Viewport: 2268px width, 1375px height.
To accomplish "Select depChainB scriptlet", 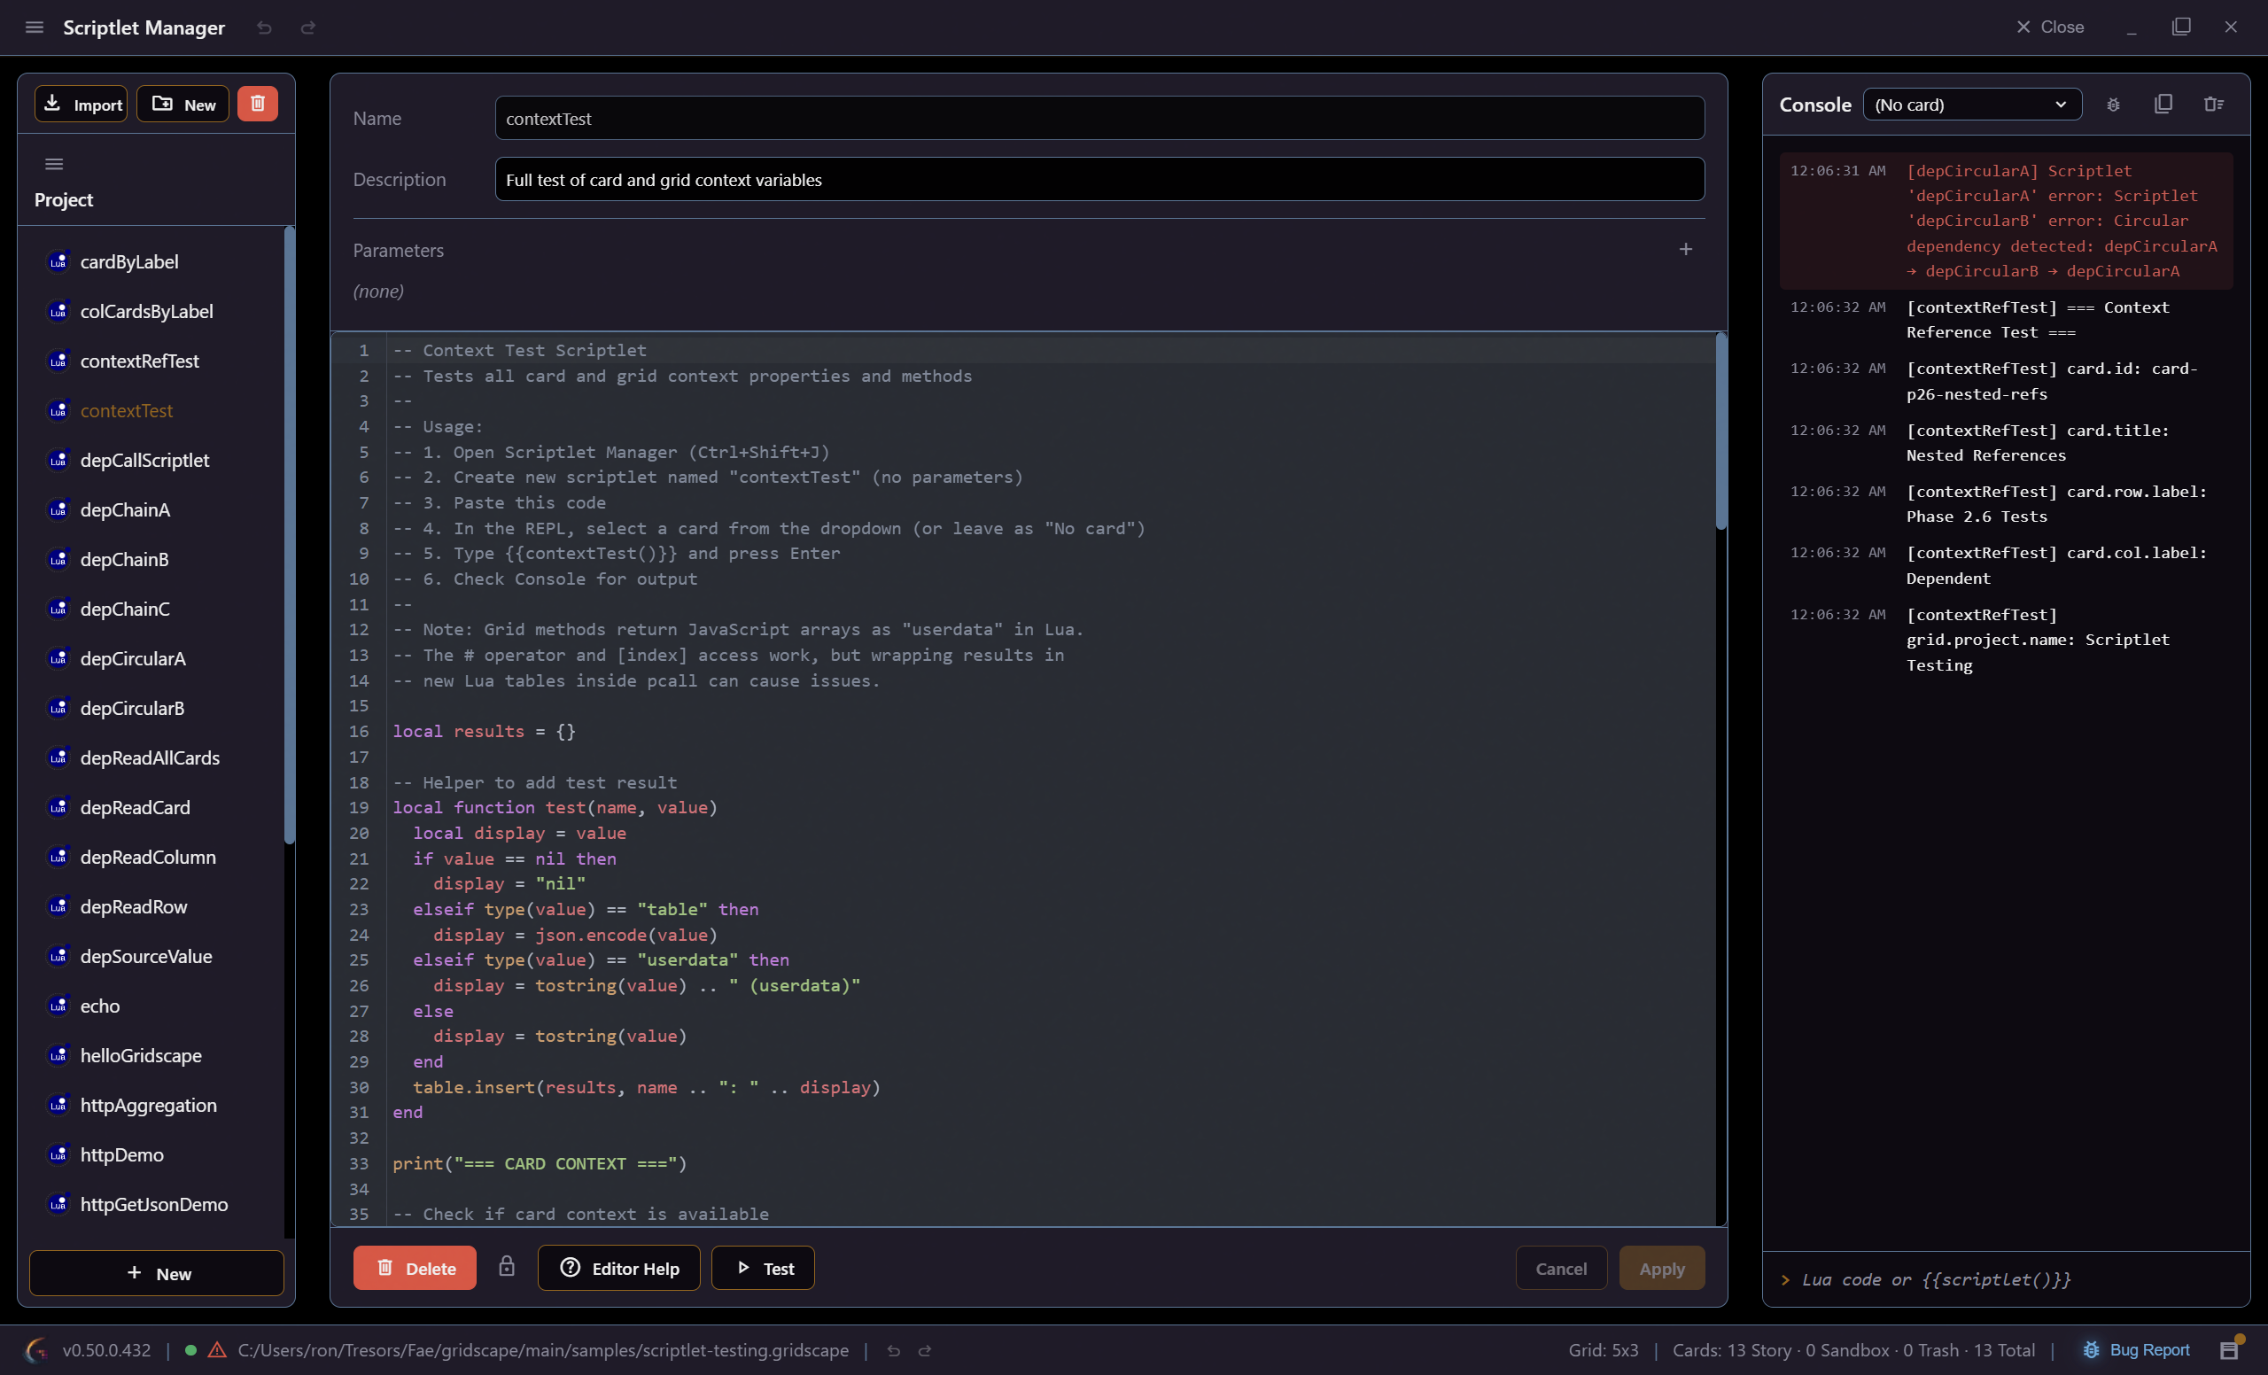I will point(124,560).
